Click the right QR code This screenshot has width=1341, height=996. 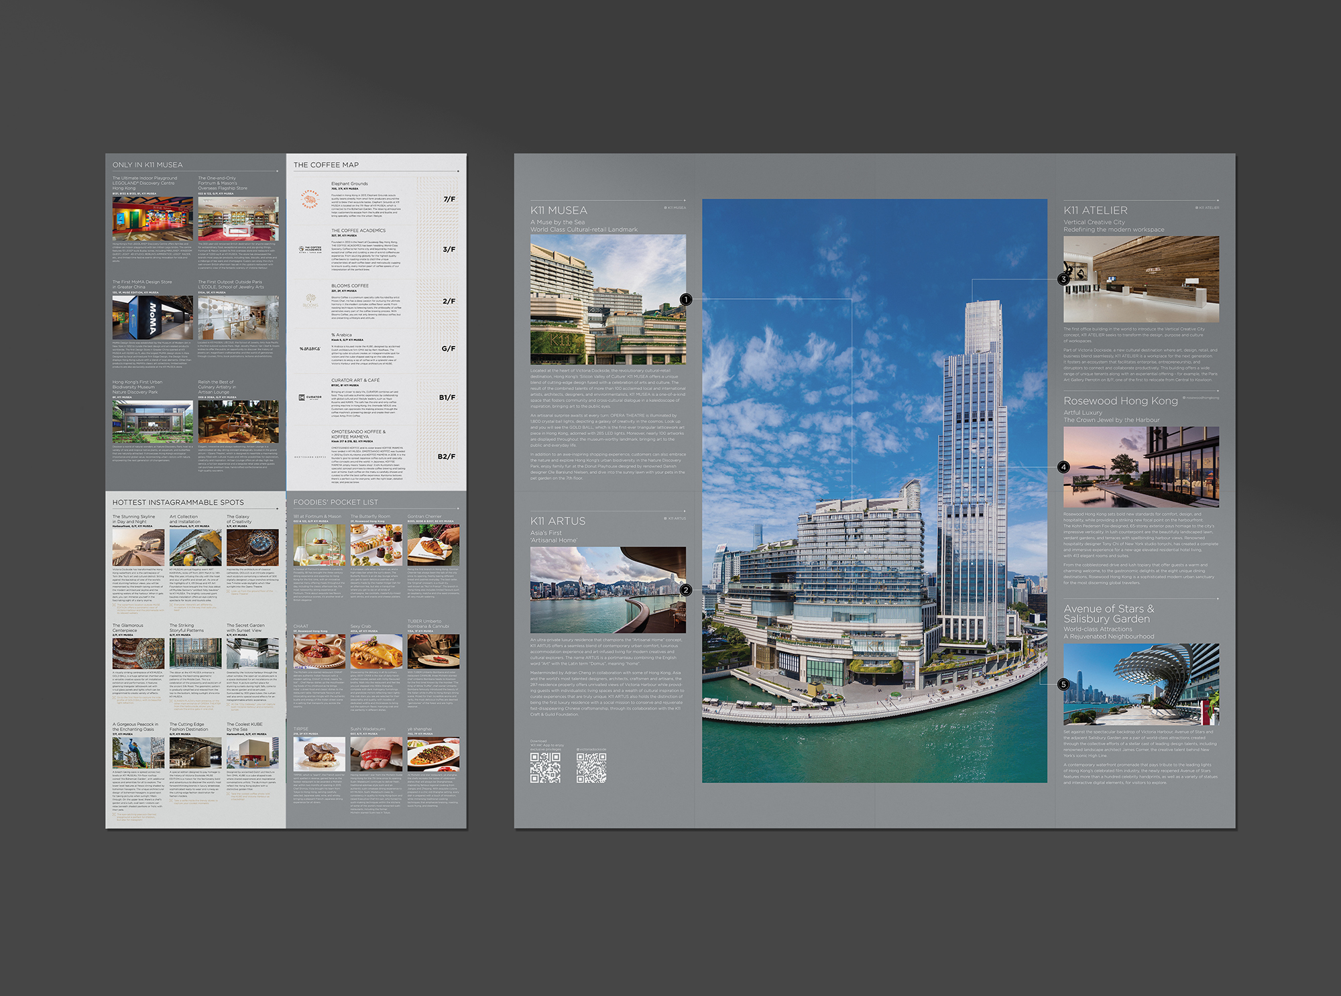591,767
